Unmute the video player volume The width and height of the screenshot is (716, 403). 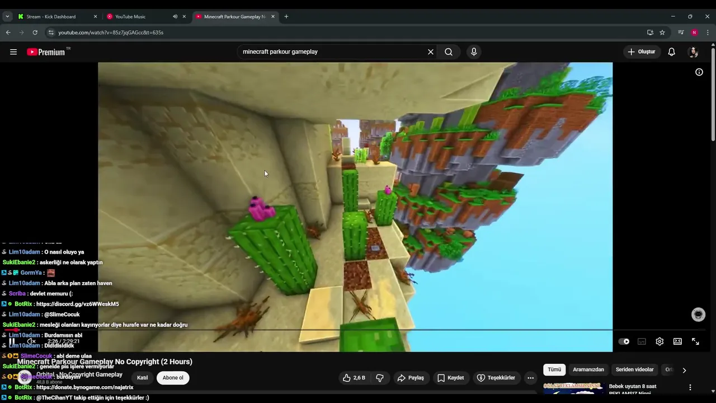pos(31,341)
